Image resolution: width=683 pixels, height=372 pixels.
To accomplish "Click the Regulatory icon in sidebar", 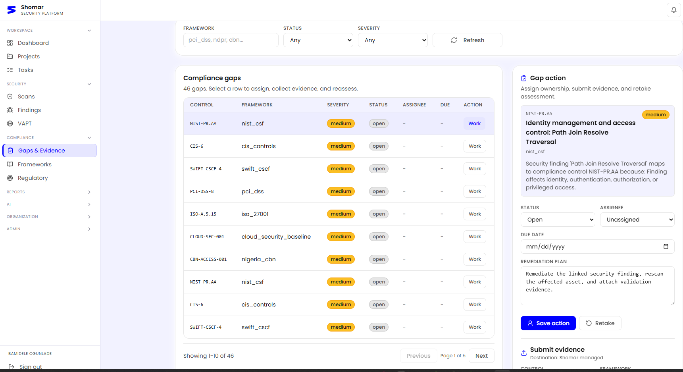I will pos(10,178).
